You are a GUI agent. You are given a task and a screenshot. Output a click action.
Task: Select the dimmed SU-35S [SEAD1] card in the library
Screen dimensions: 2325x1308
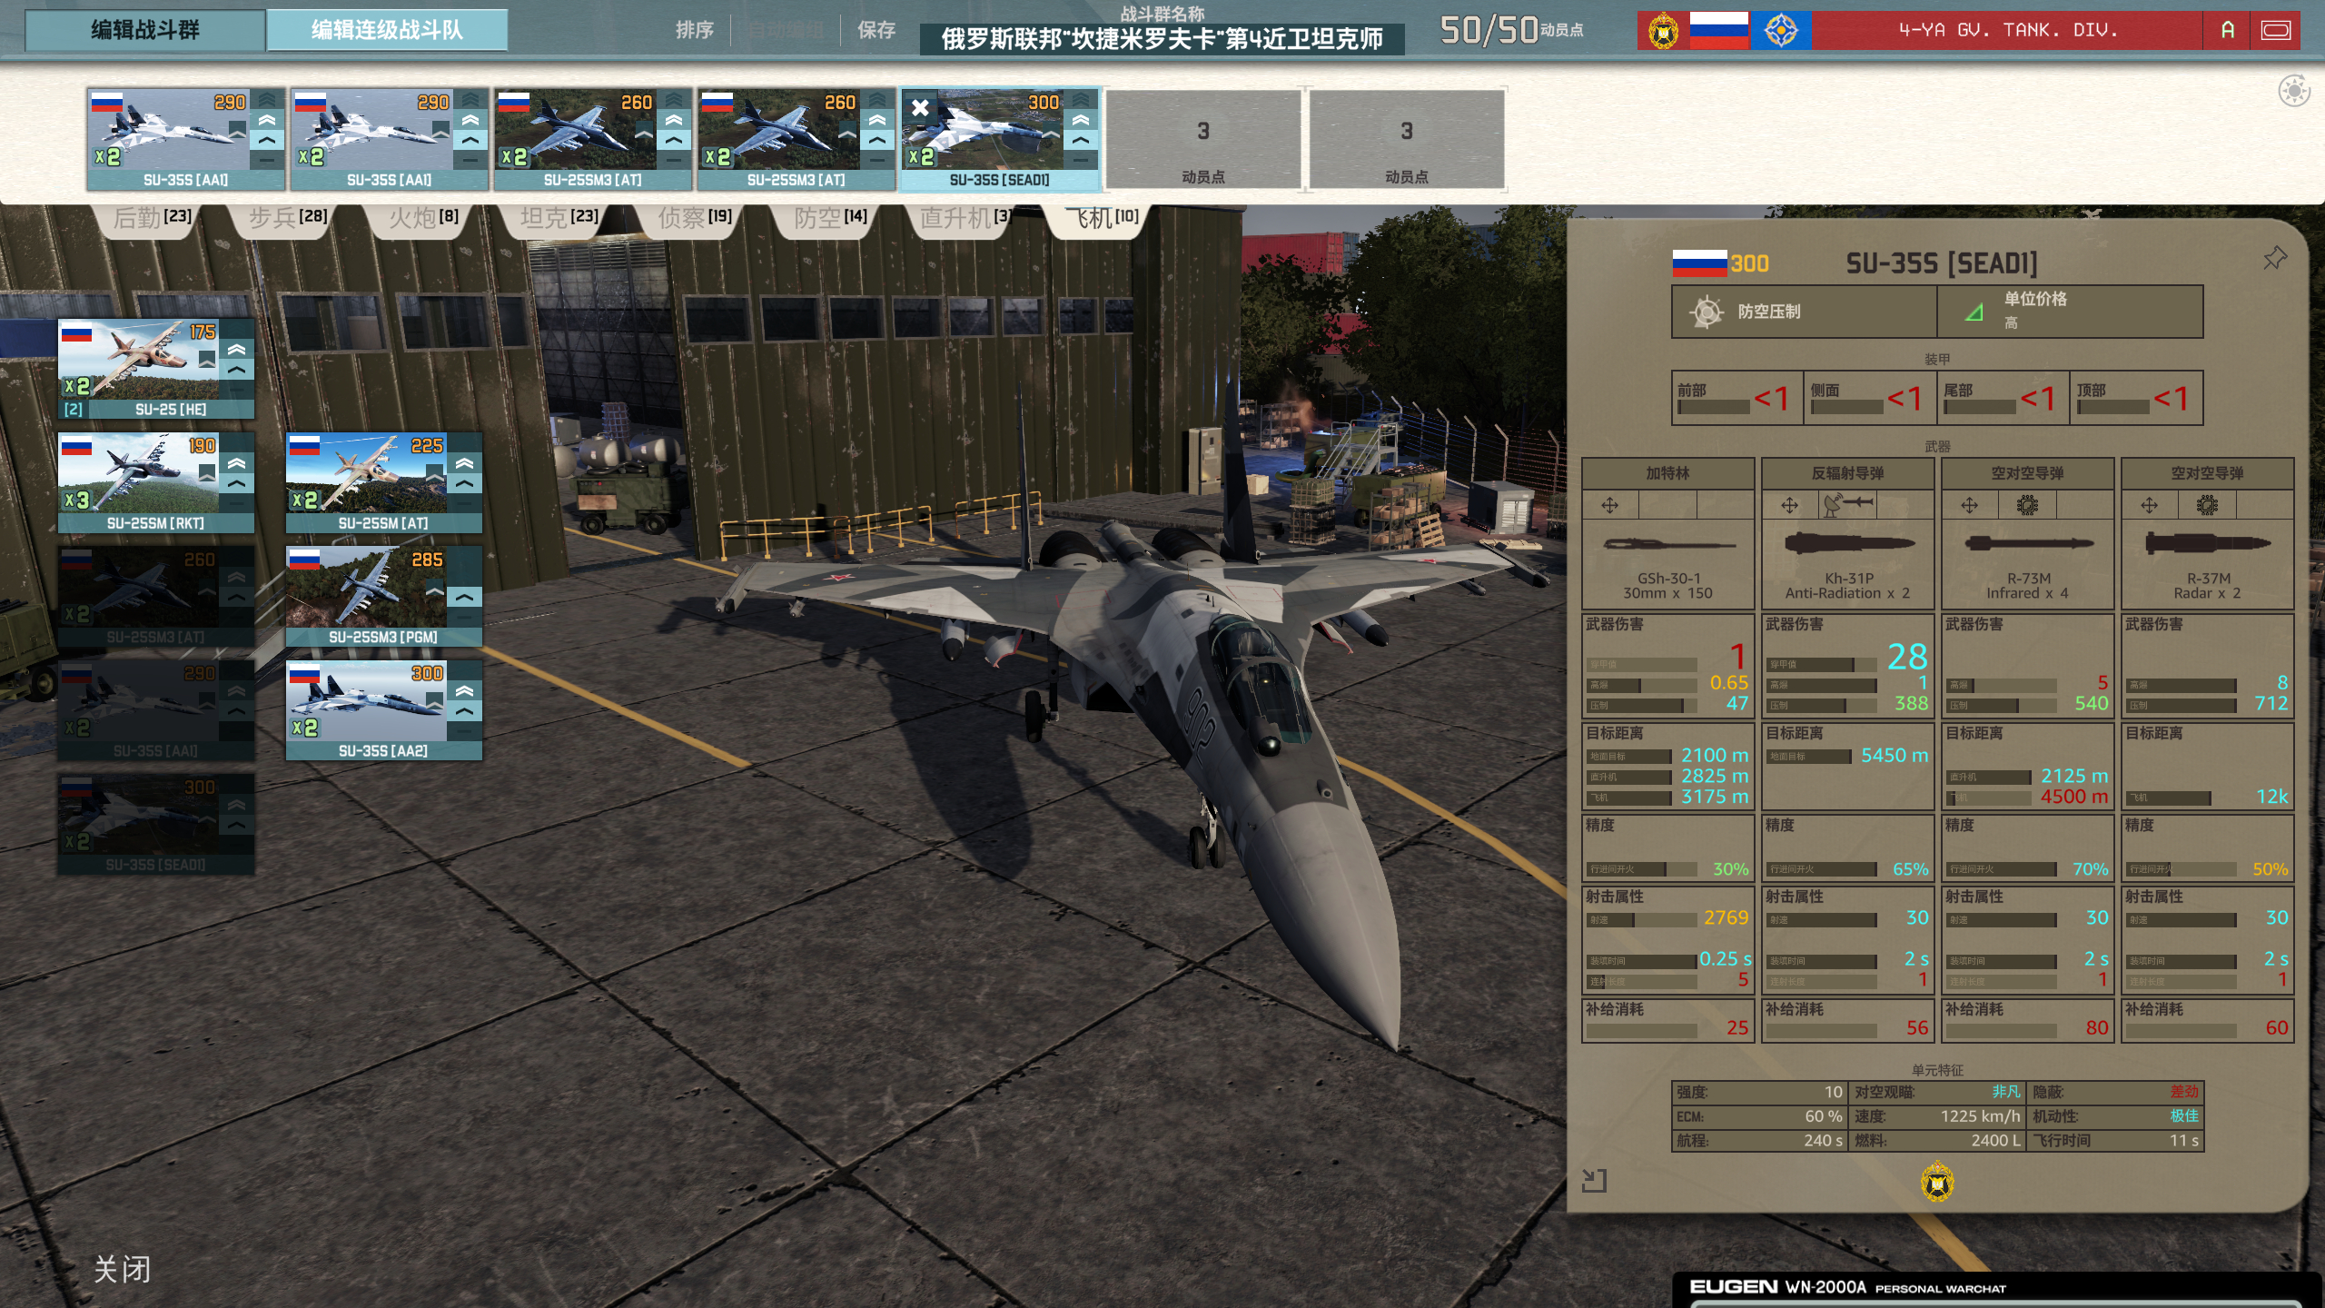coord(156,824)
